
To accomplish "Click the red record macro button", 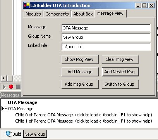I will (x=11, y=86).
